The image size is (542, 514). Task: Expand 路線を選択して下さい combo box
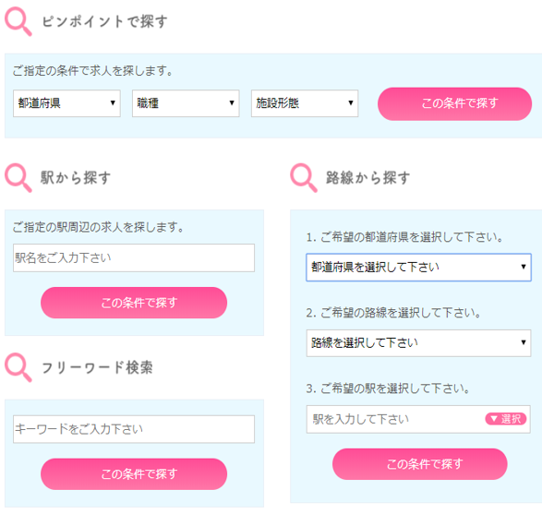418,343
